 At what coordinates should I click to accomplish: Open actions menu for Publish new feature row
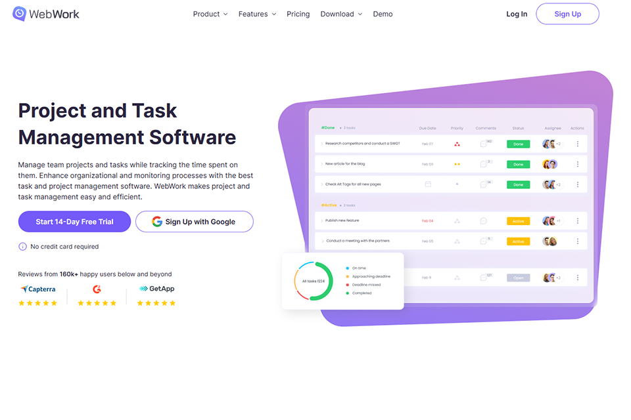pos(578,221)
